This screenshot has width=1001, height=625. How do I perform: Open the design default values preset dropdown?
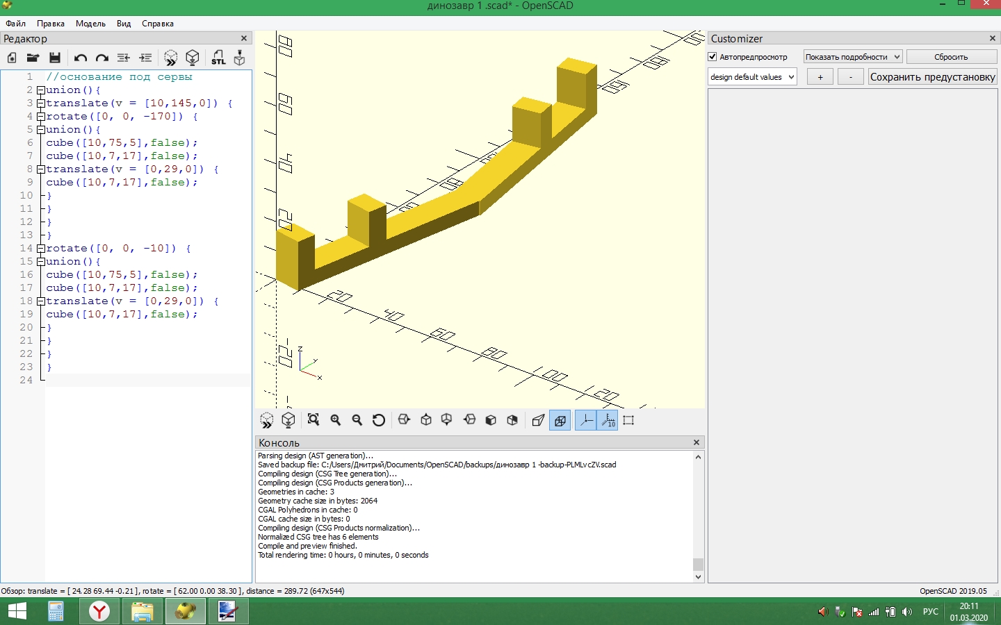pyautogui.click(x=752, y=77)
